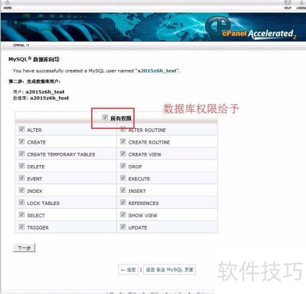
Task: Toggle the CREATE ROUTINE checkbox
Action: (x=123, y=141)
